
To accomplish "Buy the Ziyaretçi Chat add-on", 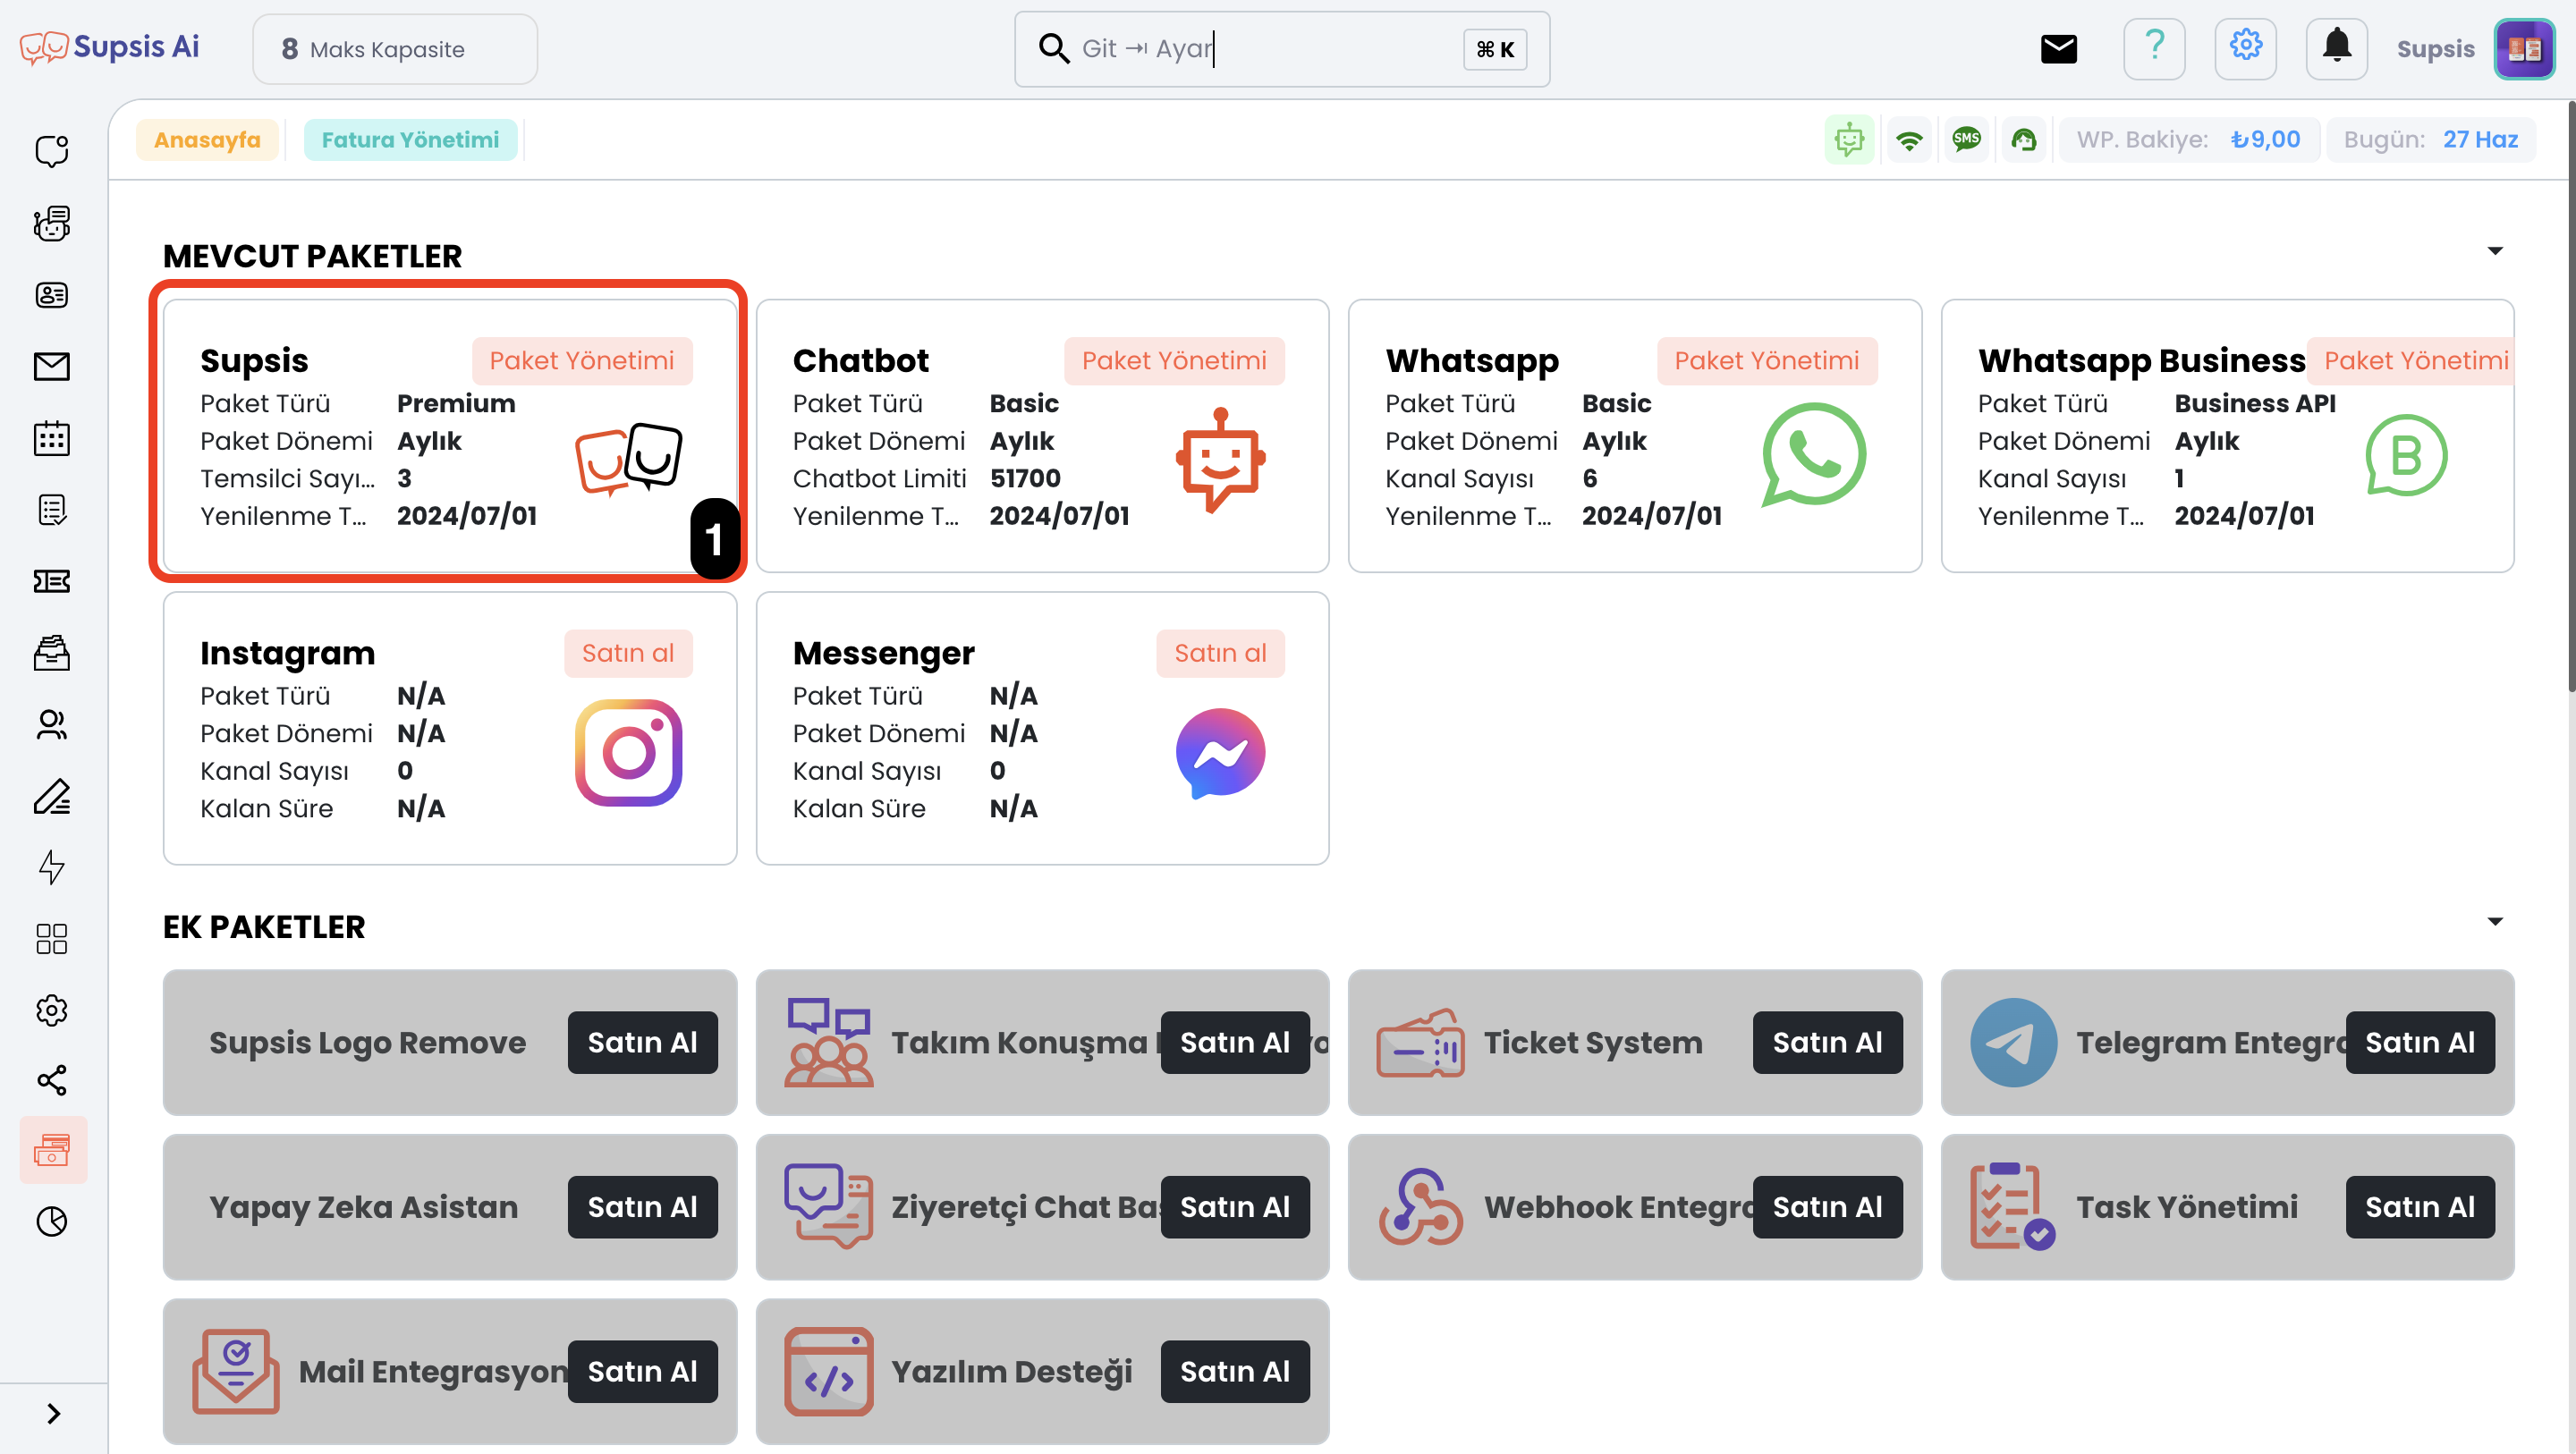I will (x=1235, y=1207).
